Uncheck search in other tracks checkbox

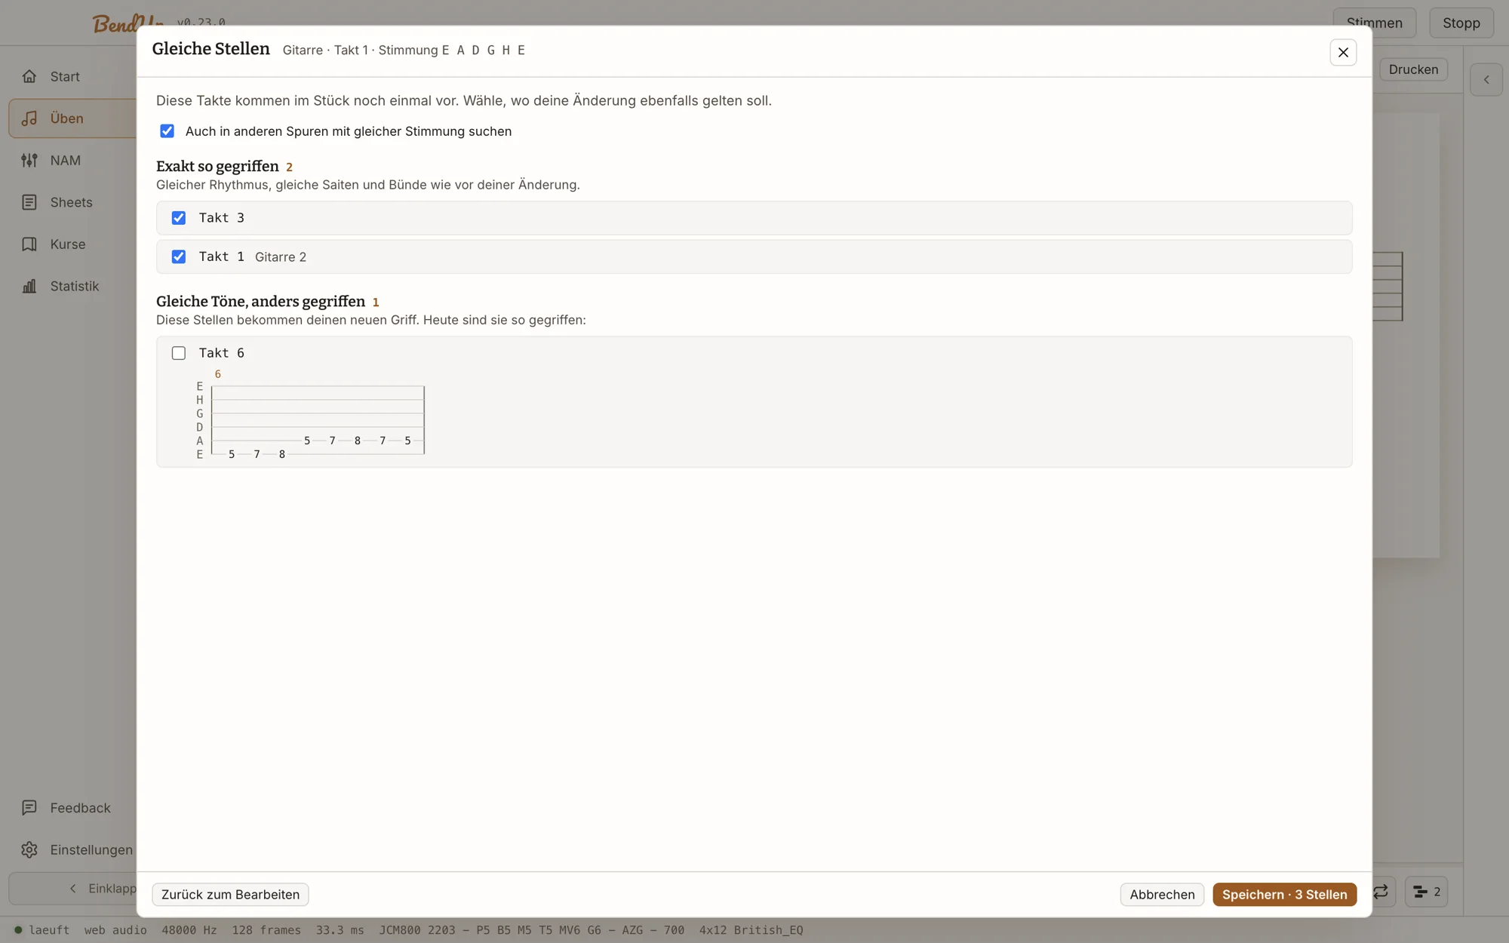[x=167, y=131]
